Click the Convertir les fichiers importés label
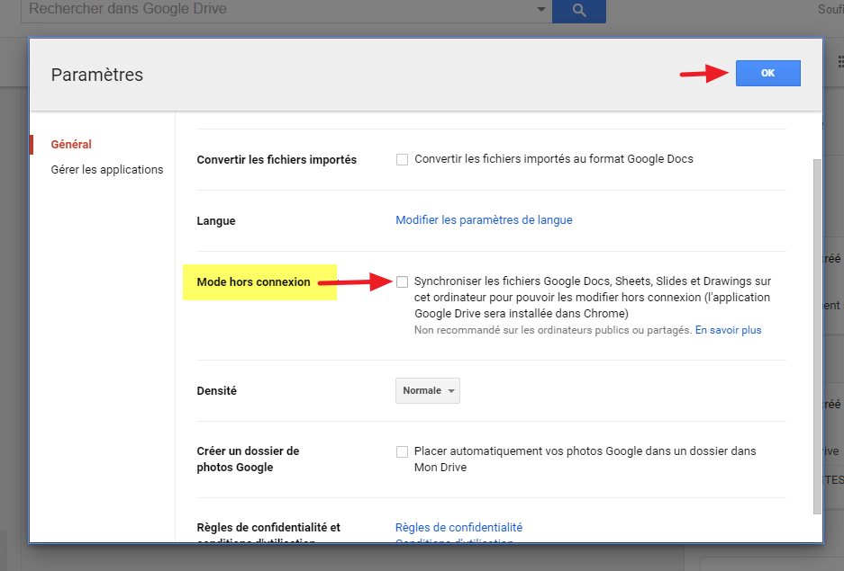The width and height of the screenshot is (844, 571). point(277,160)
